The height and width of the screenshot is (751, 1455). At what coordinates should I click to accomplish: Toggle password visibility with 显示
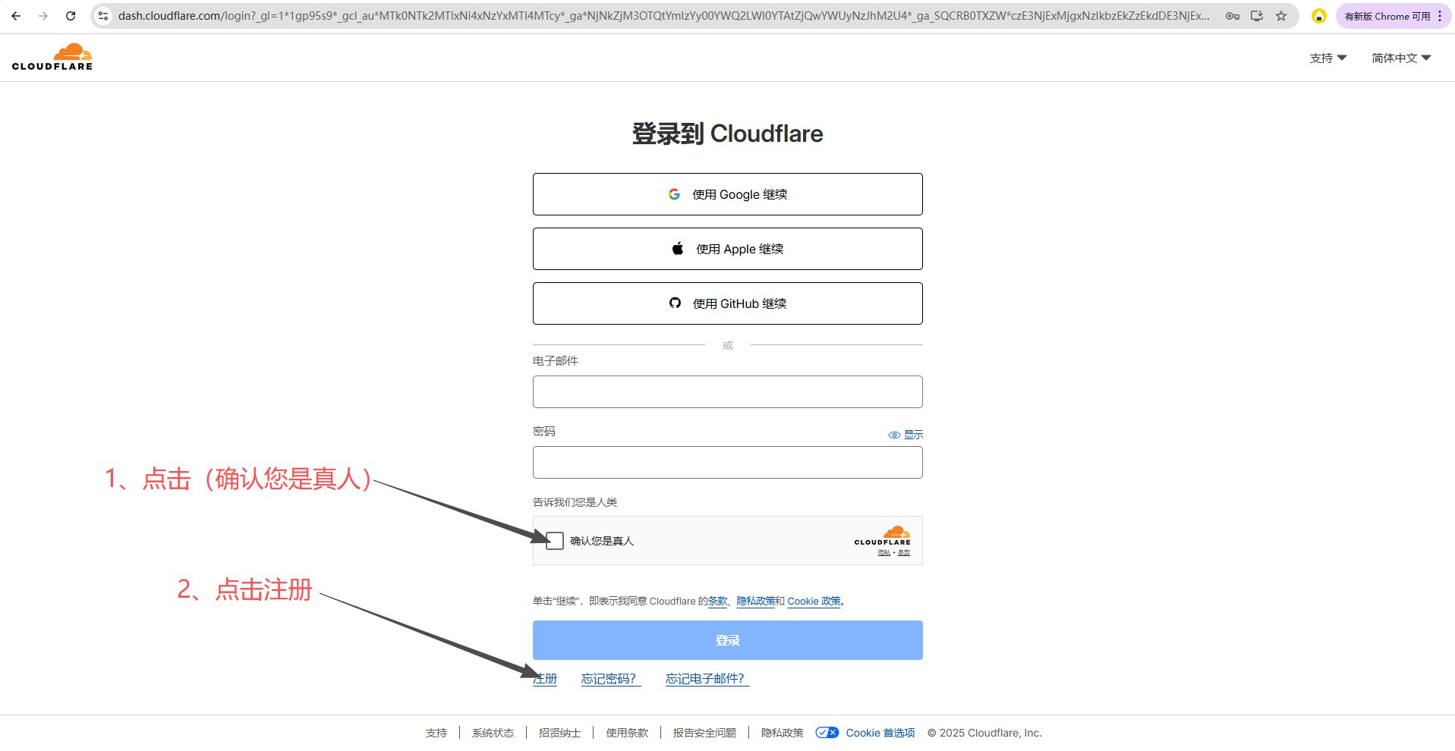(x=905, y=435)
